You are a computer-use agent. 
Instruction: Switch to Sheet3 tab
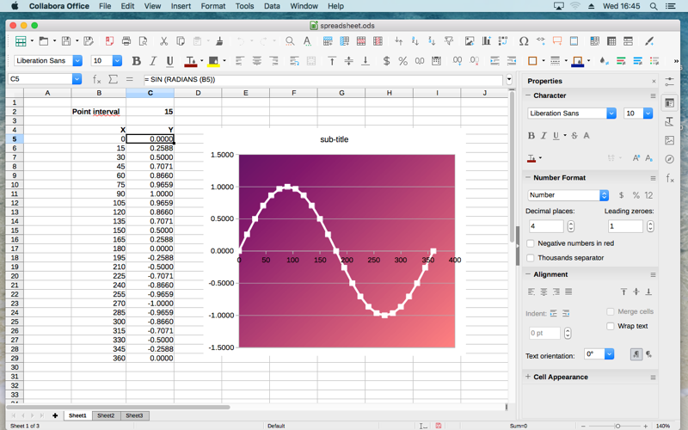pyautogui.click(x=134, y=415)
